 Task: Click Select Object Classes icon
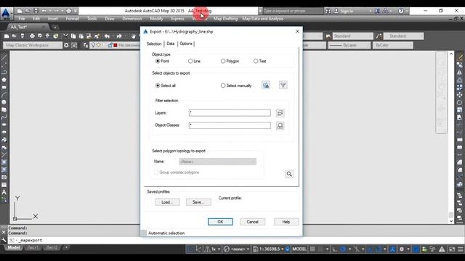[x=280, y=125]
